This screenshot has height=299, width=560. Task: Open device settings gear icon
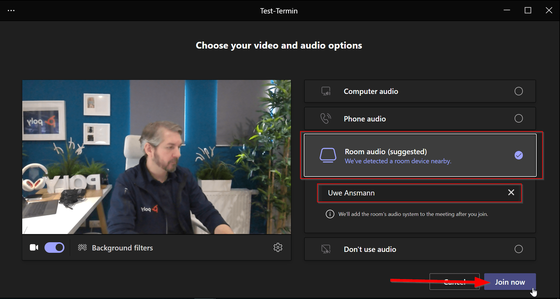[278, 247]
